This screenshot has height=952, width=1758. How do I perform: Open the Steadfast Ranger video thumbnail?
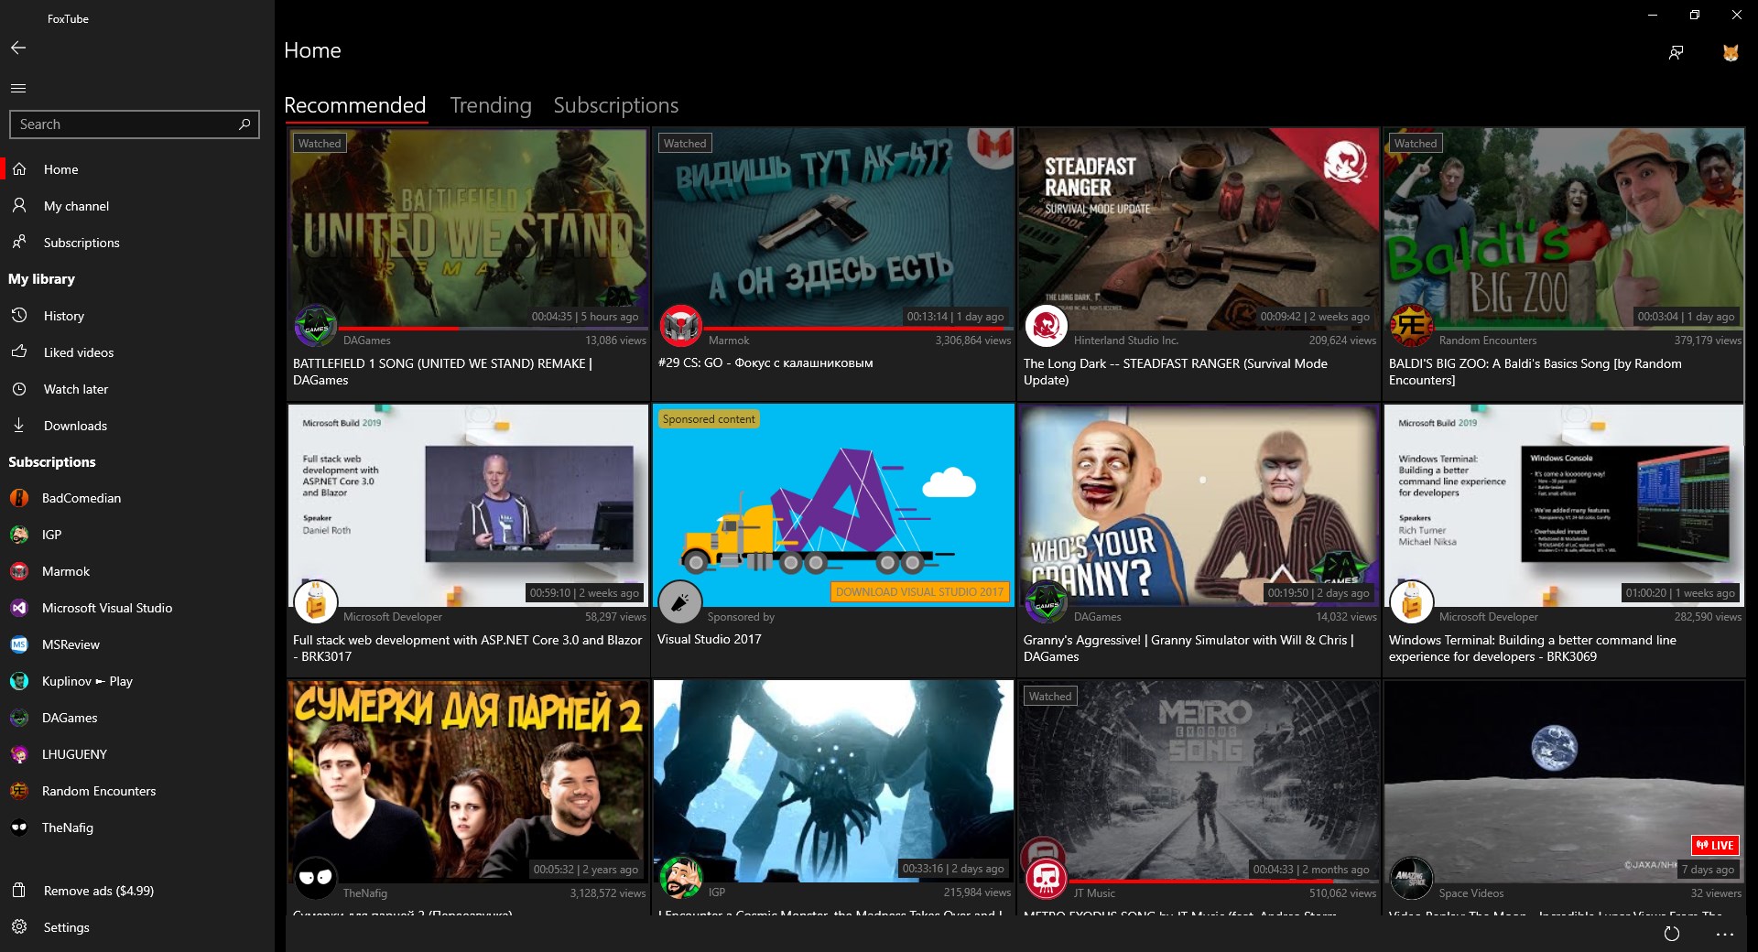1198,229
